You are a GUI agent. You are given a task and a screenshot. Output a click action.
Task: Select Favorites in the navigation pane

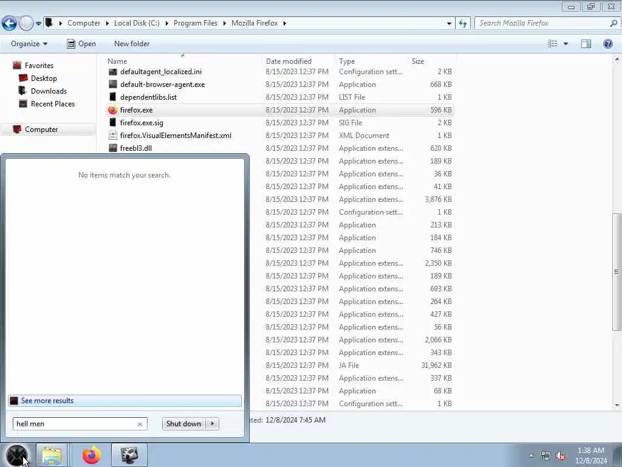39,65
